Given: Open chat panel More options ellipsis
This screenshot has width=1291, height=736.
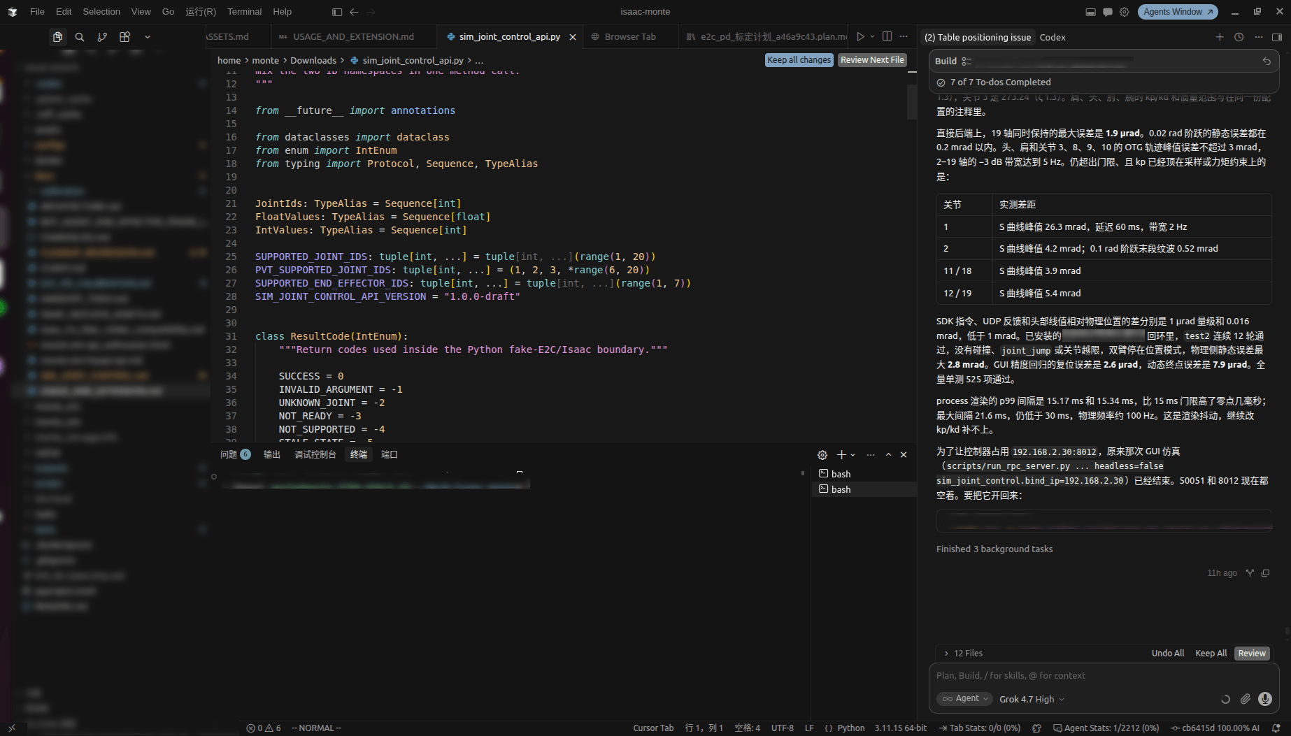Looking at the screenshot, I should coord(1258,37).
